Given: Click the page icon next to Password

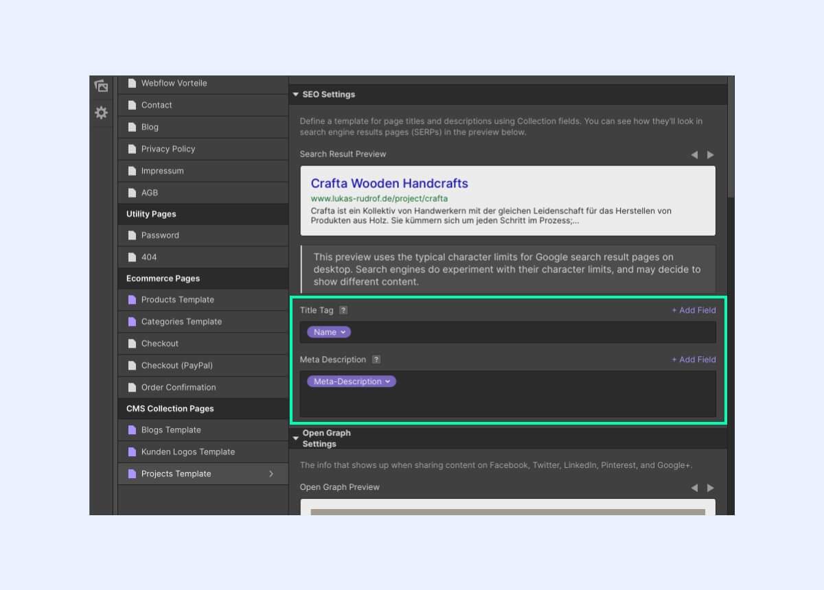Looking at the screenshot, I should point(132,235).
